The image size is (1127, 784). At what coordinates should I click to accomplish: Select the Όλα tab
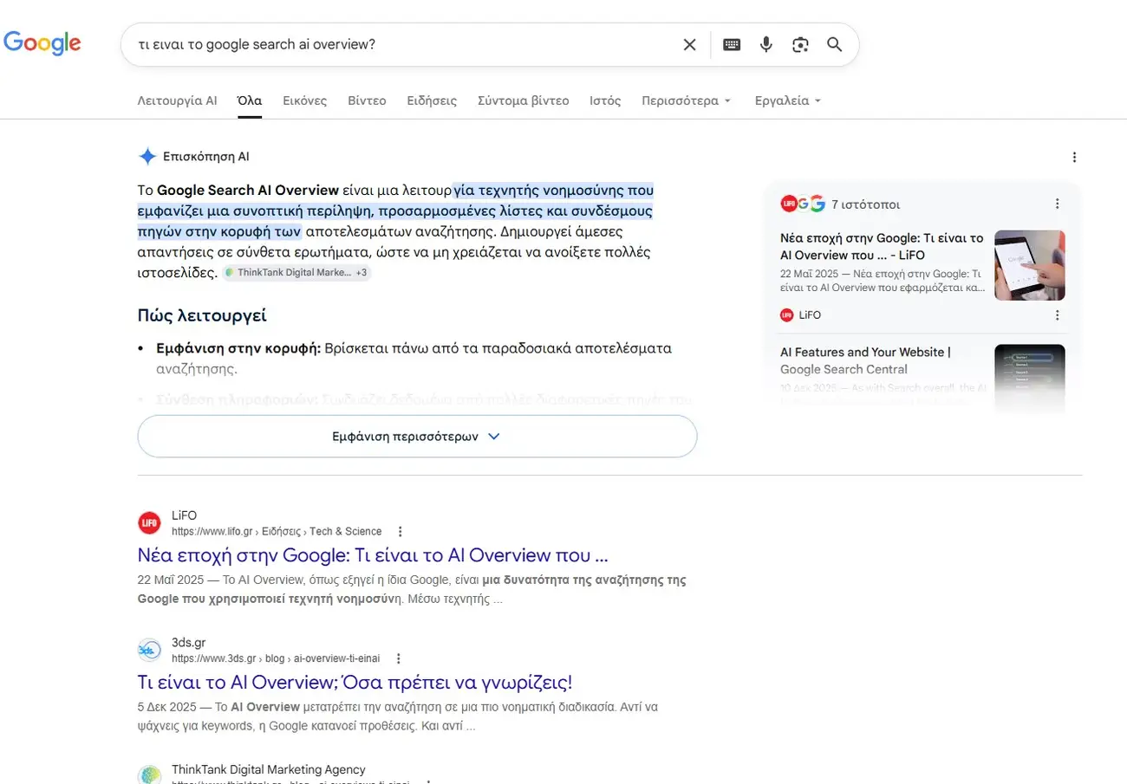click(250, 100)
